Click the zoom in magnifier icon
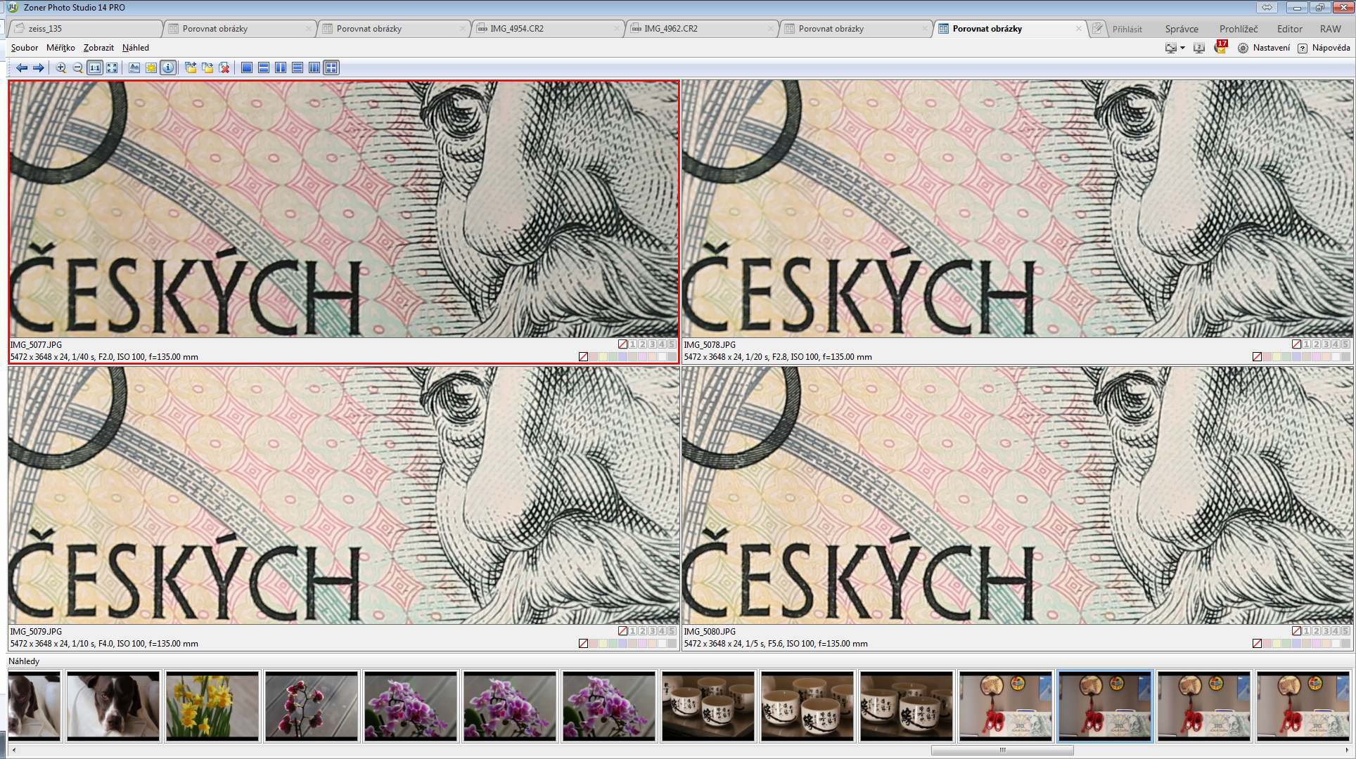The image size is (1356, 759). pos(61,67)
